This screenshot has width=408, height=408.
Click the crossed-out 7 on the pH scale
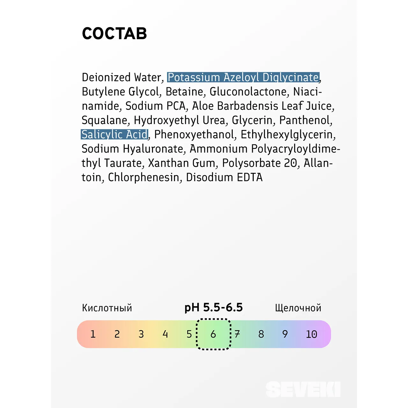click(237, 334)
